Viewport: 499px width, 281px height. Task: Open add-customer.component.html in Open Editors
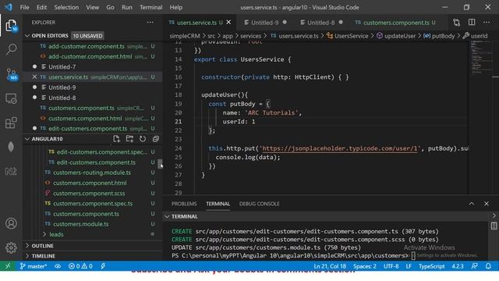(90, 57)
